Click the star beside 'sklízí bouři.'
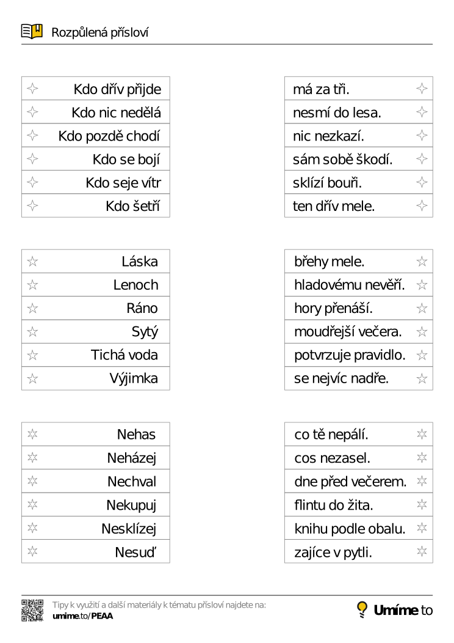 coord(422,183)
